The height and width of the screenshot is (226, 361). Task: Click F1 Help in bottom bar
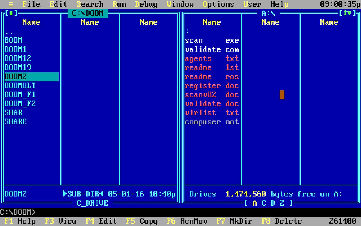[x=20, y=221]
